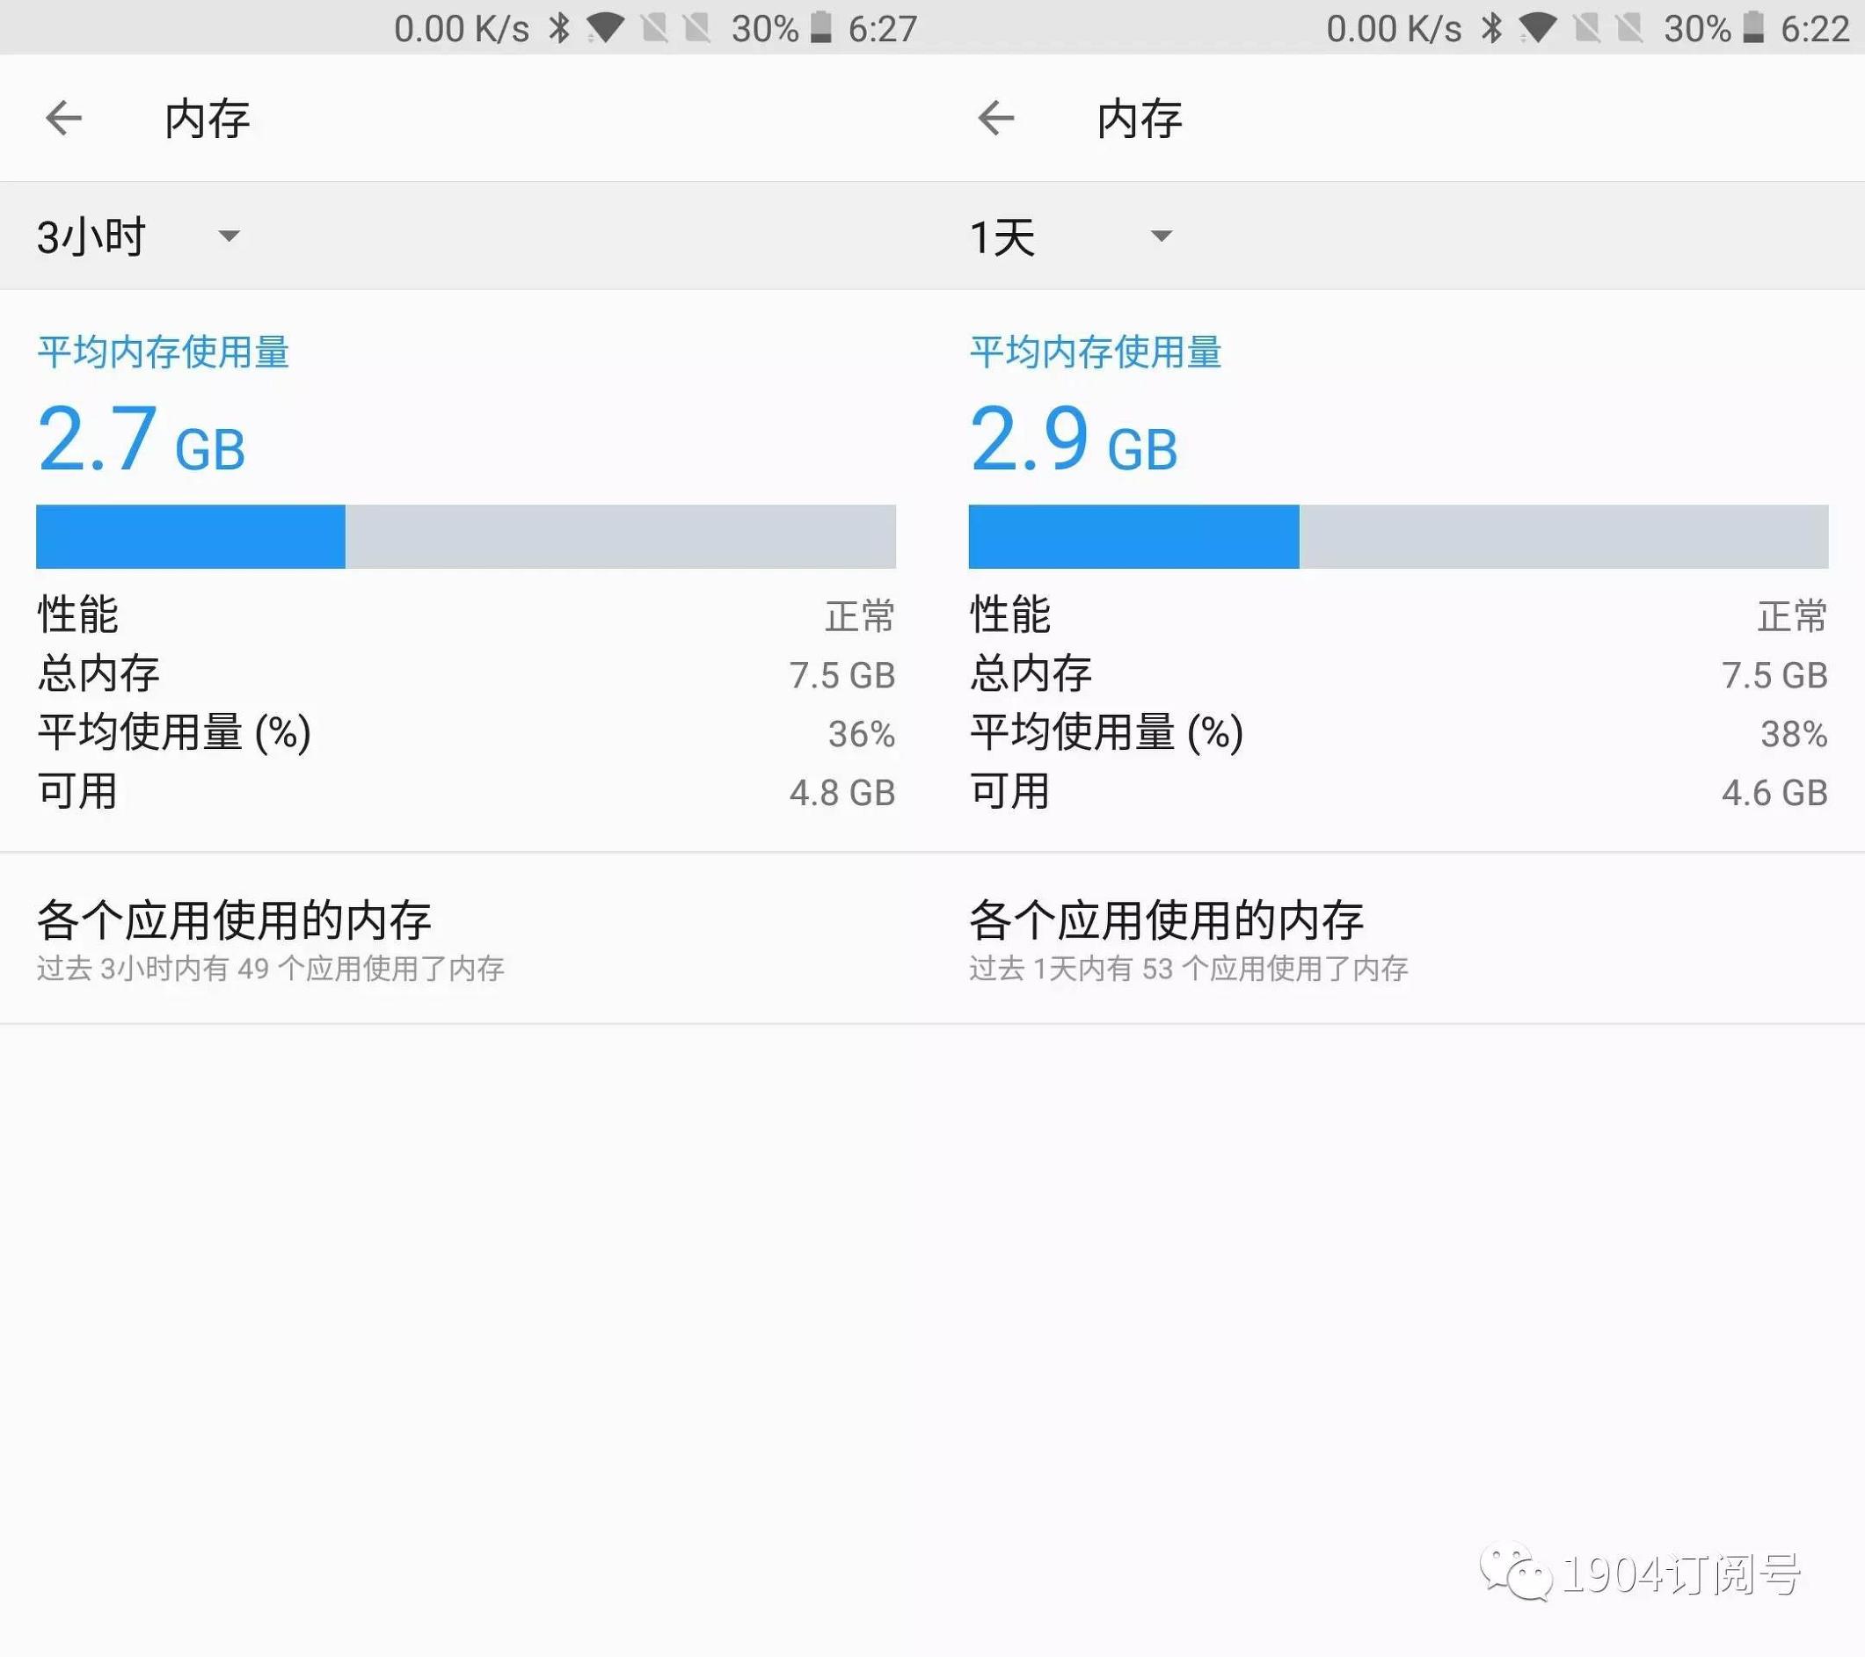Image resolution: width=1865 pixels, height=1657 pixels.
Task: Select the 总内存 7.5 GB row
Action: (465, 675)
